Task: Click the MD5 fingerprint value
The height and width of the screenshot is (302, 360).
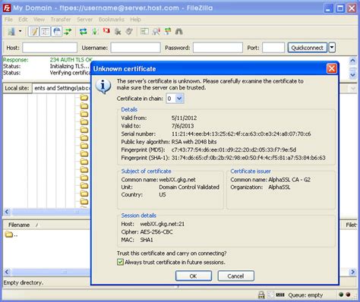Action: point(234,149)
